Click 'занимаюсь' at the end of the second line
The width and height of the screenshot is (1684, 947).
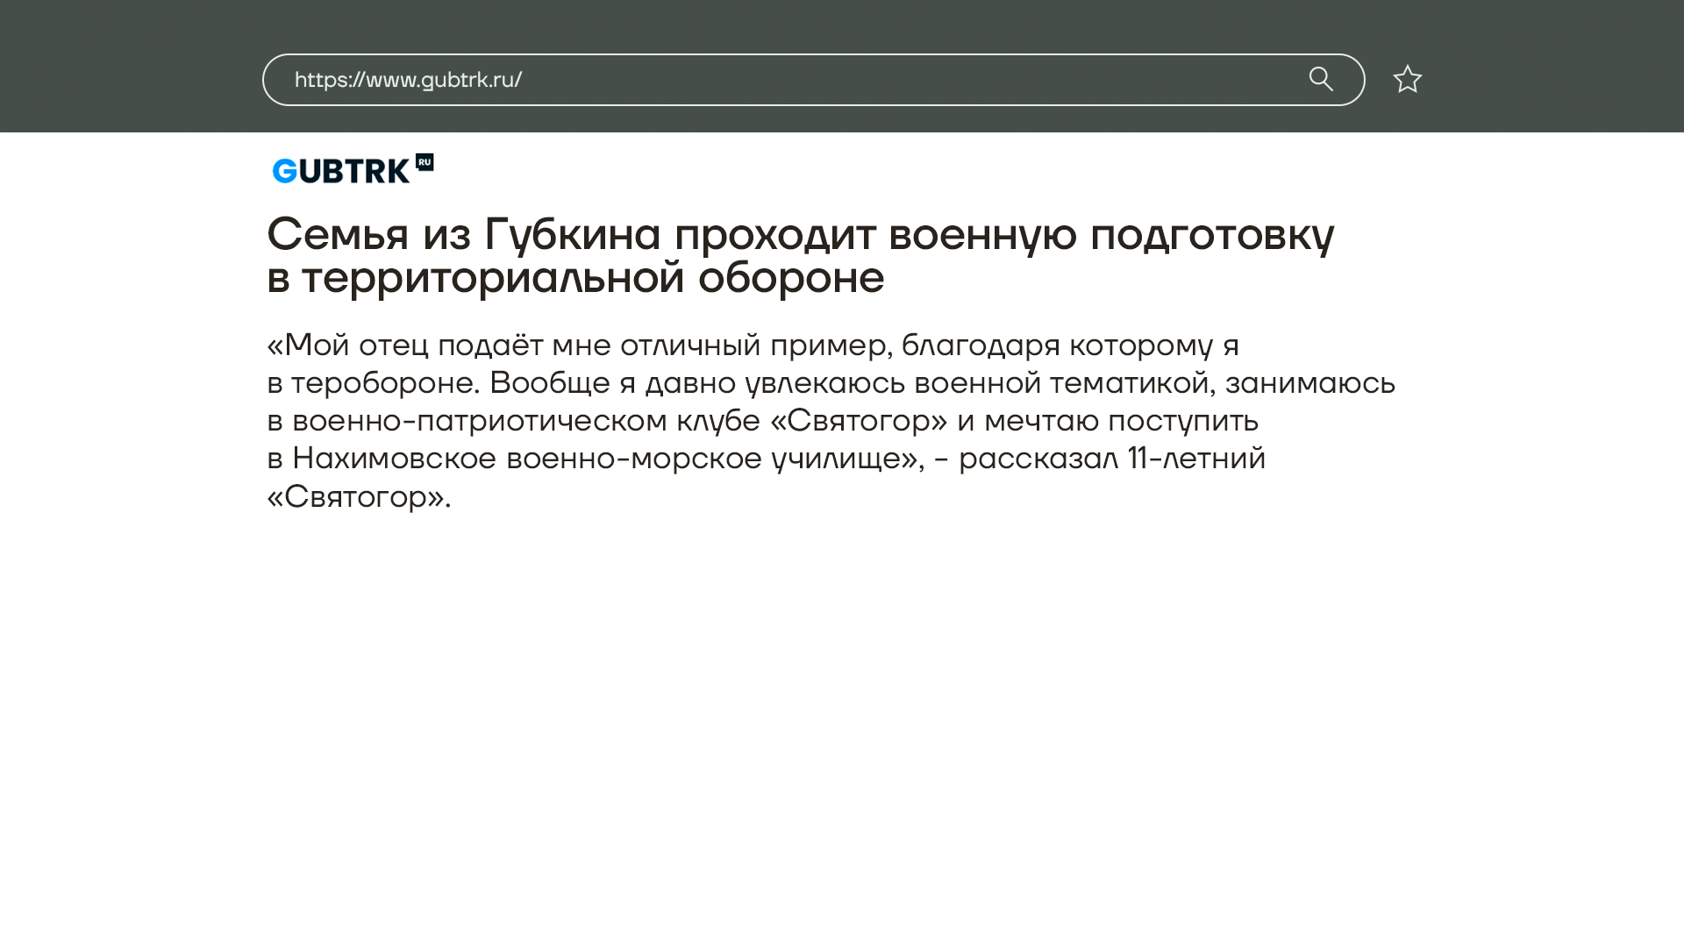1309,383
